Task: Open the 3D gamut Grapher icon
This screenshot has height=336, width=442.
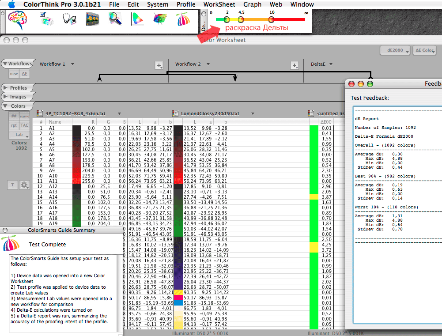Action: tap(160, 19)
